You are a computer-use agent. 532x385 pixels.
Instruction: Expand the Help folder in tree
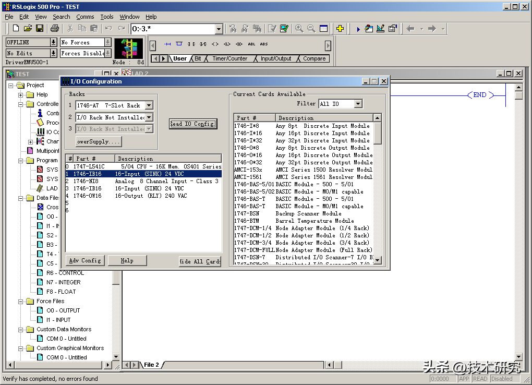(x=21, y=95)
